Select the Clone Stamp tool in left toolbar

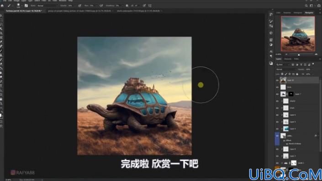point(1,55)
